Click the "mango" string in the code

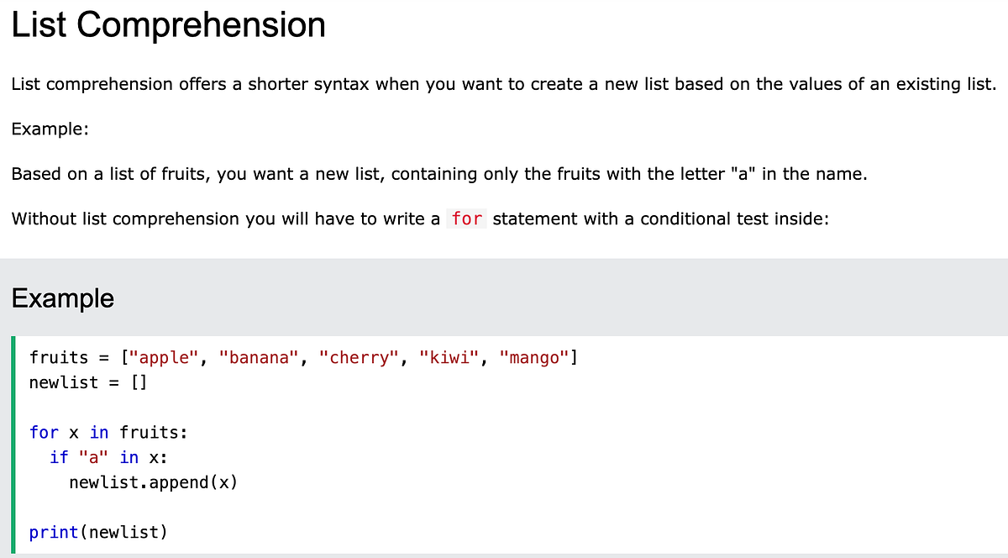(x=534, y=358)
